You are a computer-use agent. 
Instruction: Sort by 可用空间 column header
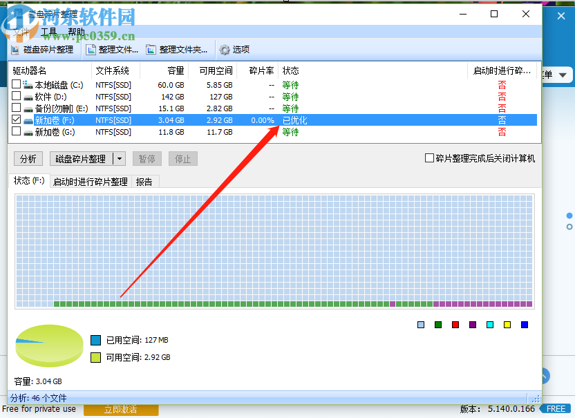[x=213, y=70]
